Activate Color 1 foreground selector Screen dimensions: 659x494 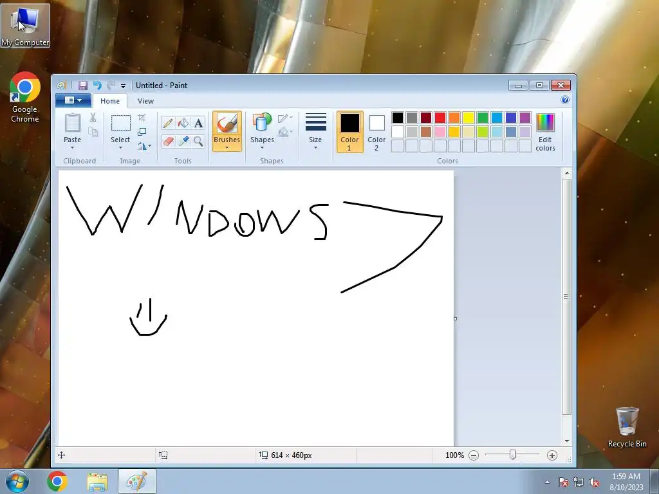tap(349, 132)
